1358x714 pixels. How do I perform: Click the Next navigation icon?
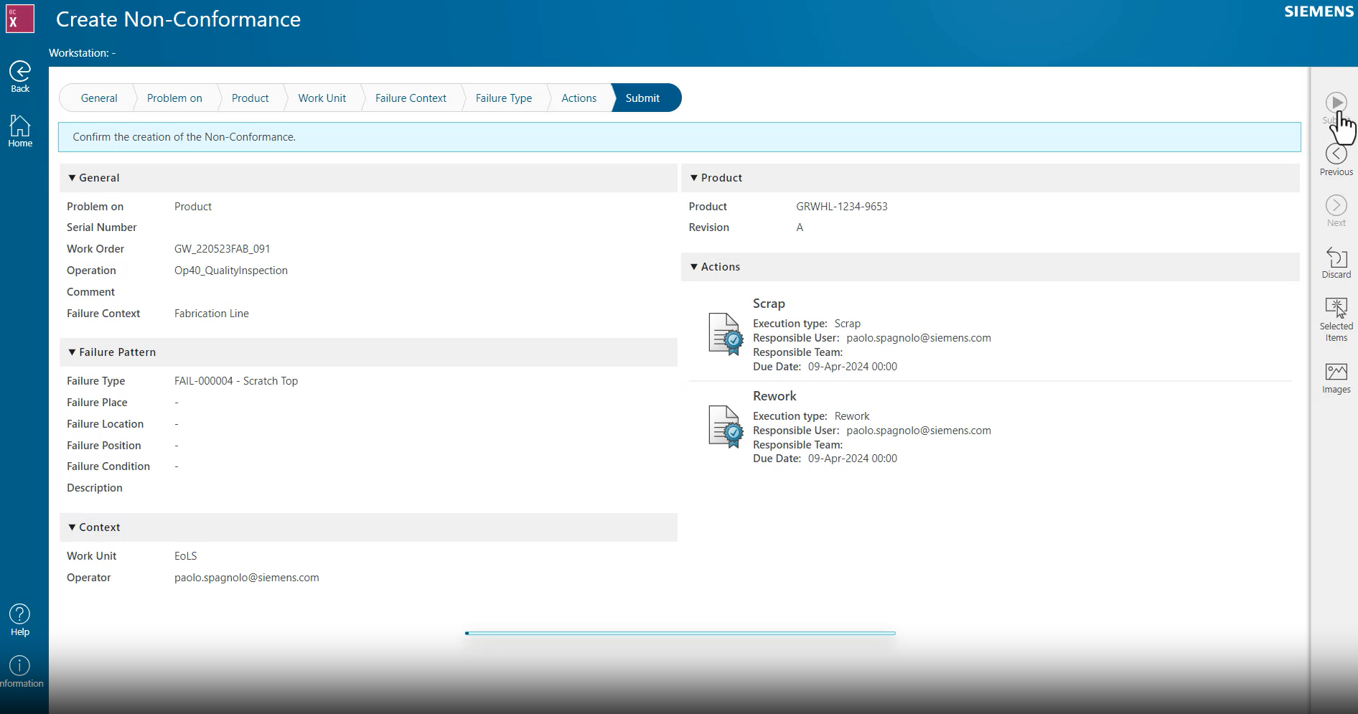pyautogui.click(x=1336, y=205)
